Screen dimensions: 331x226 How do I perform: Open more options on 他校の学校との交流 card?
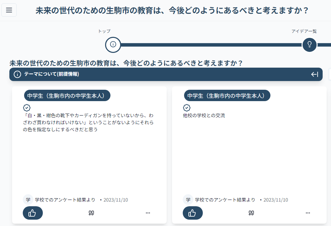click(308, 213)
